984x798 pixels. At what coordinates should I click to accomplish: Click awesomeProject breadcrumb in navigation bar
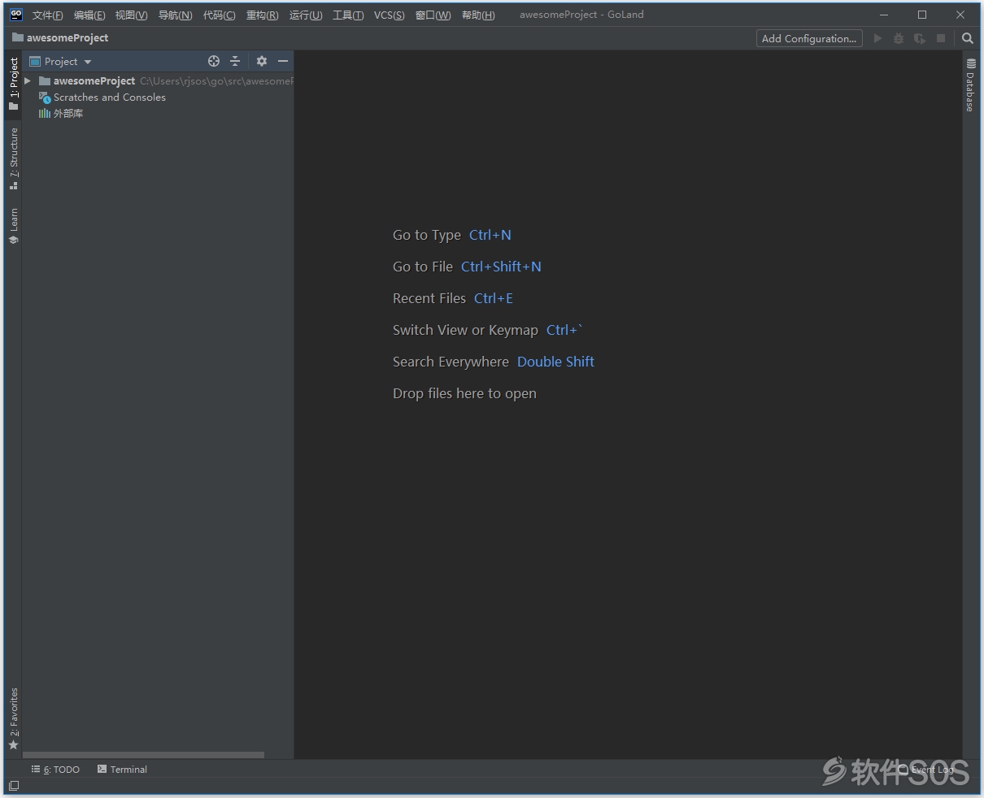pyautogui.click(x=60, y=37)
